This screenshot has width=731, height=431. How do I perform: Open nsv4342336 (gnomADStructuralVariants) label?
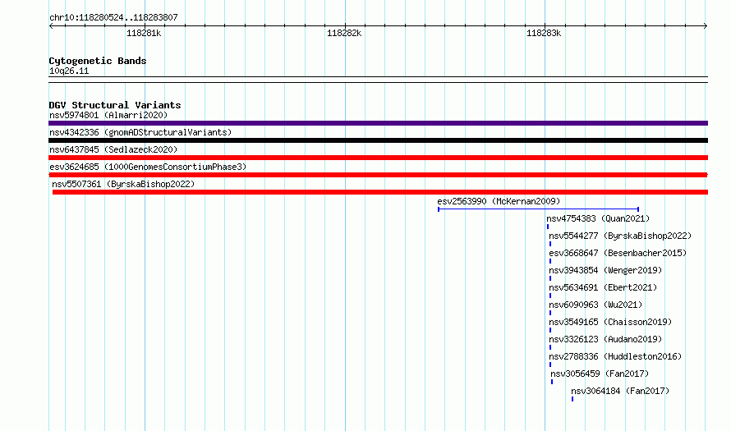click(140, 132)
